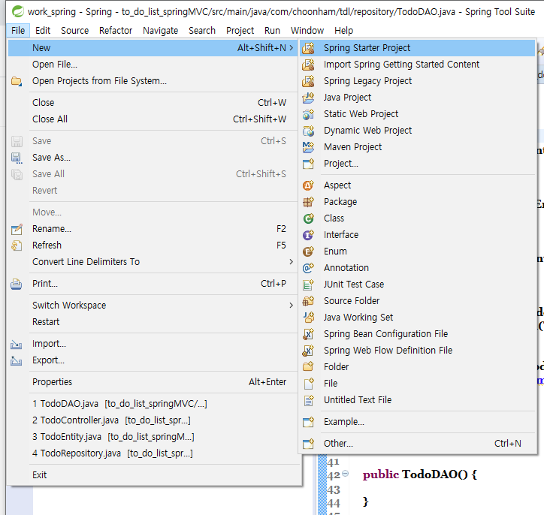Click the Static Web Project globe icon
The width and height of the screenshot is (544, 515).
pos(308,114)
